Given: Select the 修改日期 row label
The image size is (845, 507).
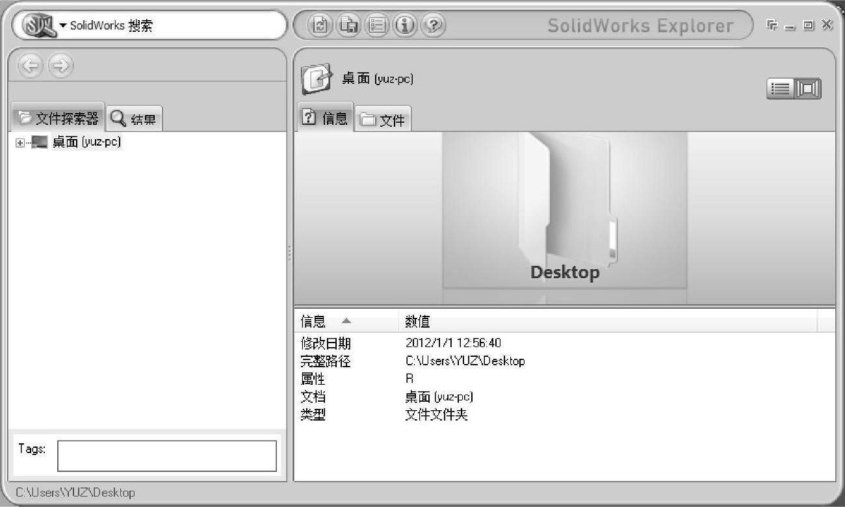Looking at the screenshot, I should [326, 343].
